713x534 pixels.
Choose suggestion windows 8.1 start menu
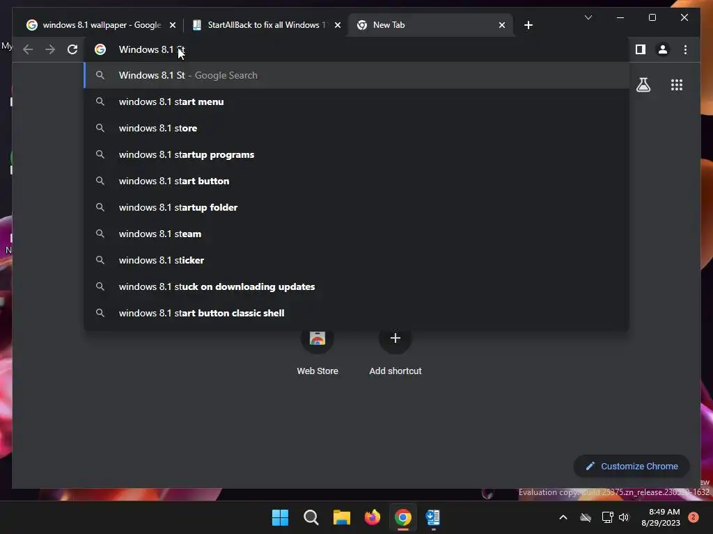[x=356, y=102]
